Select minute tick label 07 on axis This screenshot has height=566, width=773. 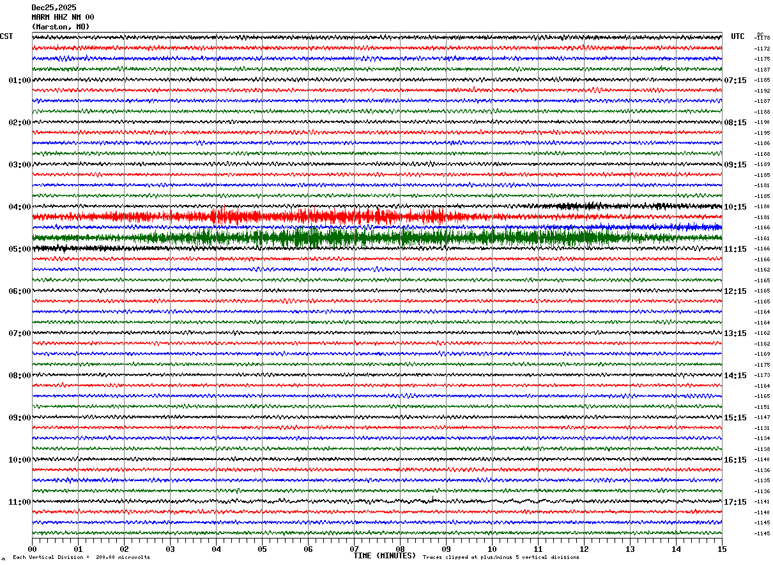click(x=354, y=549)
